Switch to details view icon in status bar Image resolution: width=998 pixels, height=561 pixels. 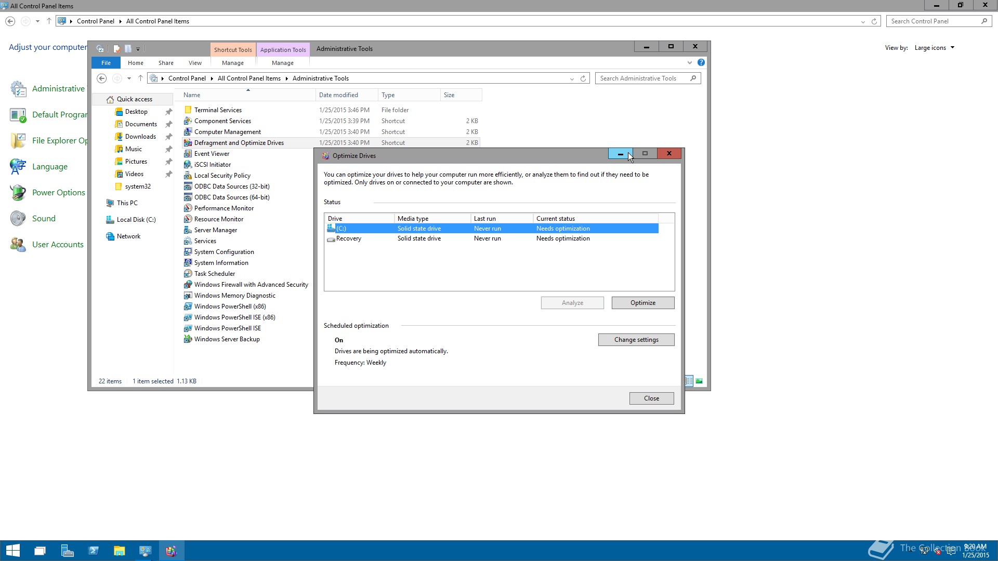689,381
